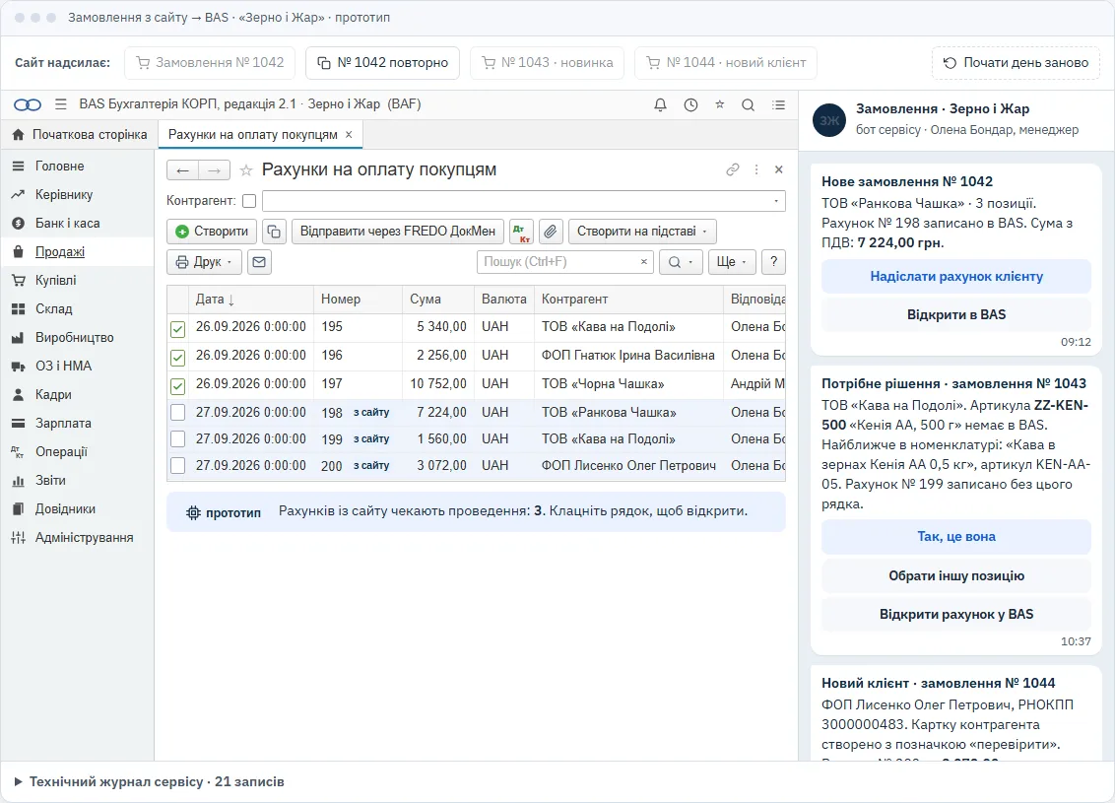Open the Створити на підставі dropdown
Viewport: 1115px width, 803px height.
tap(642, 232)
